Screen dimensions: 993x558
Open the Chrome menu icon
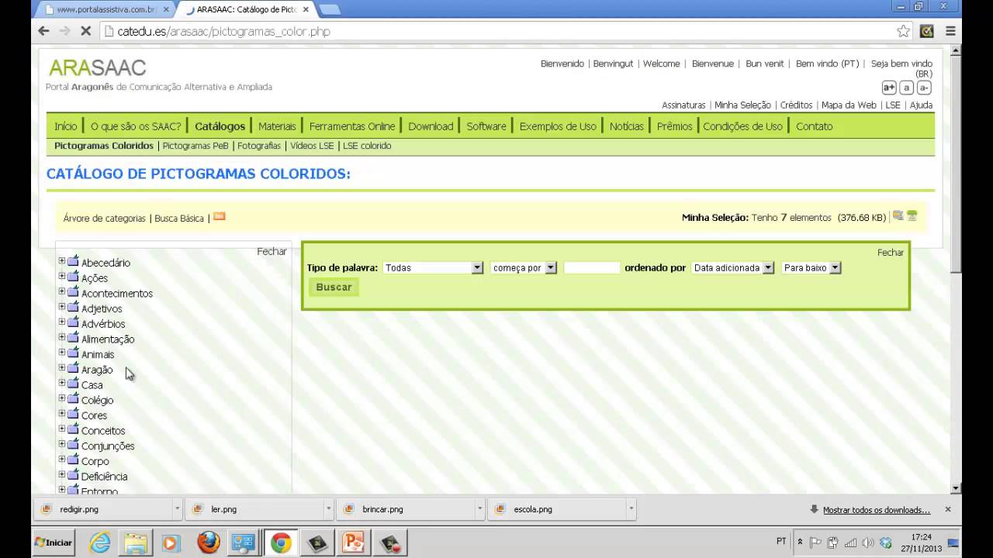(x=950, y=31)
